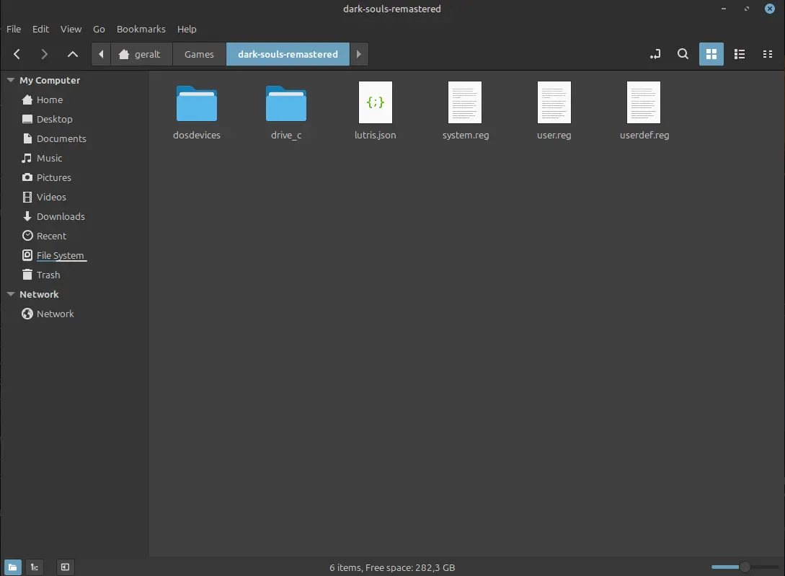785x576 pixels.
Task: Open Videos in the sidebar
Action: point(51,198)
